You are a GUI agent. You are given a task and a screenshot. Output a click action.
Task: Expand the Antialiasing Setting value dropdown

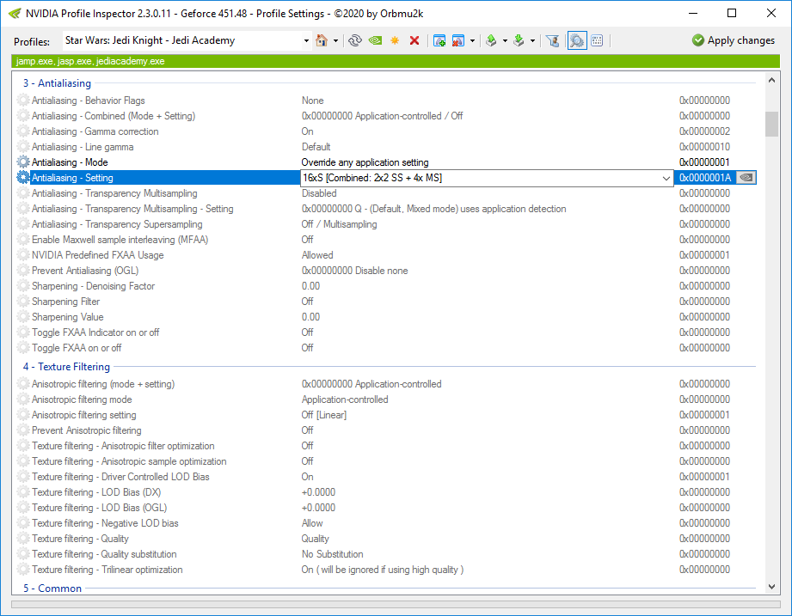[666, 178]
